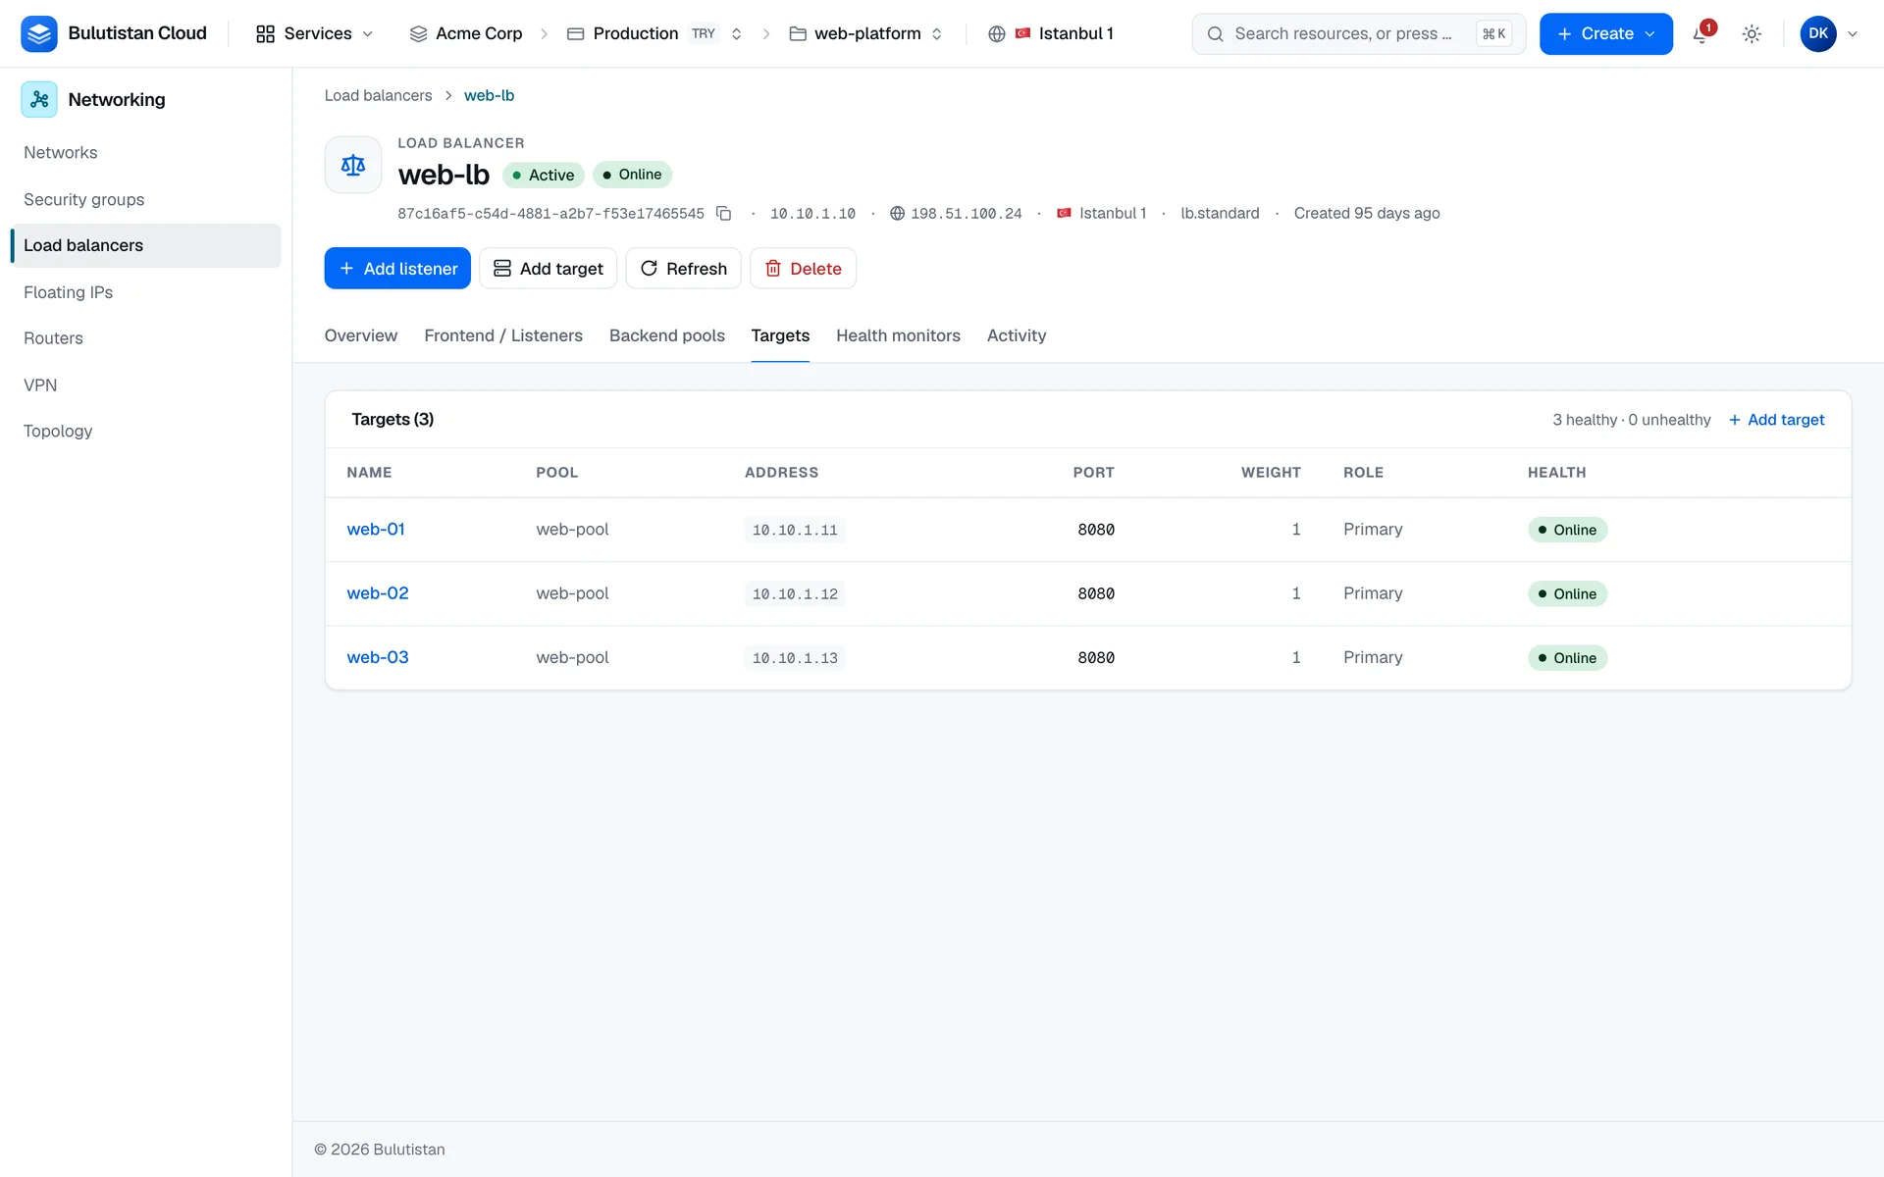The height and width of the screenshot is (1177, 1884).
Task: Open Topology in sidebar
Action: pyautogui.click(x=145, y=431)
